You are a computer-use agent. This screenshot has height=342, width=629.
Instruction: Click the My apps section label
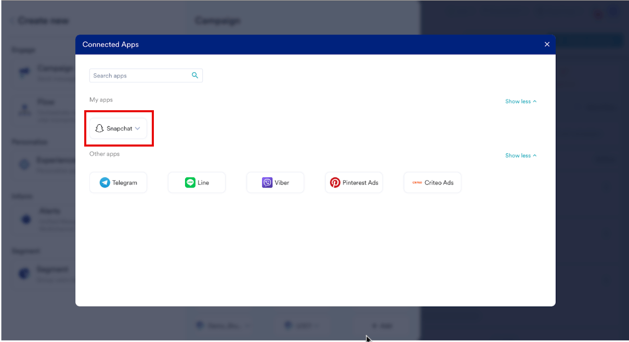coord(101,100)
